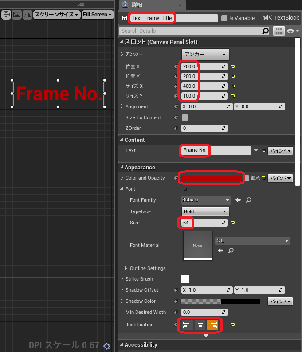Screen dimensions: 302x352
Task: Expand Outline Settings
Action: [x=126, y=268]
